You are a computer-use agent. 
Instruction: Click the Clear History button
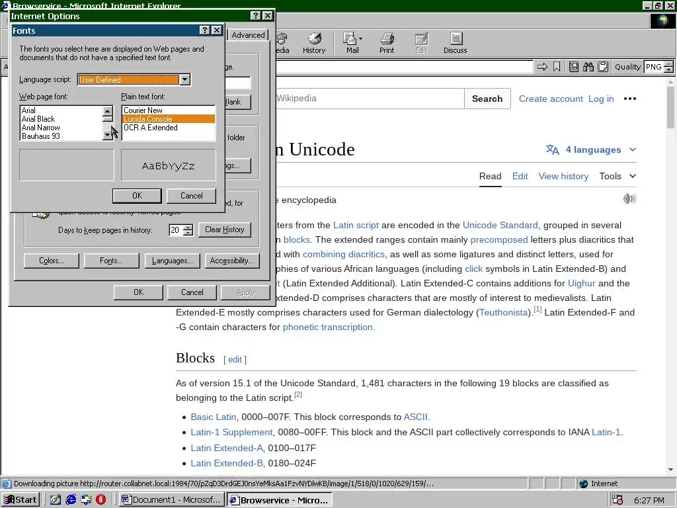[x=225, y=230]
